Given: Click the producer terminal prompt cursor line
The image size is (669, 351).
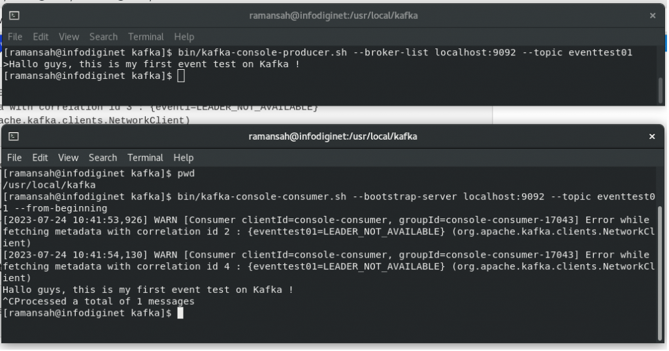Looking at the screenshot, I should click(x=94, y=76).
